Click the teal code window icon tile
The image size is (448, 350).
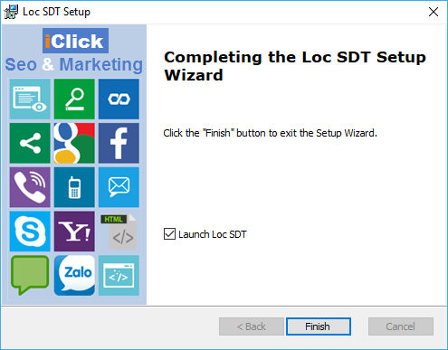(119, 275)
